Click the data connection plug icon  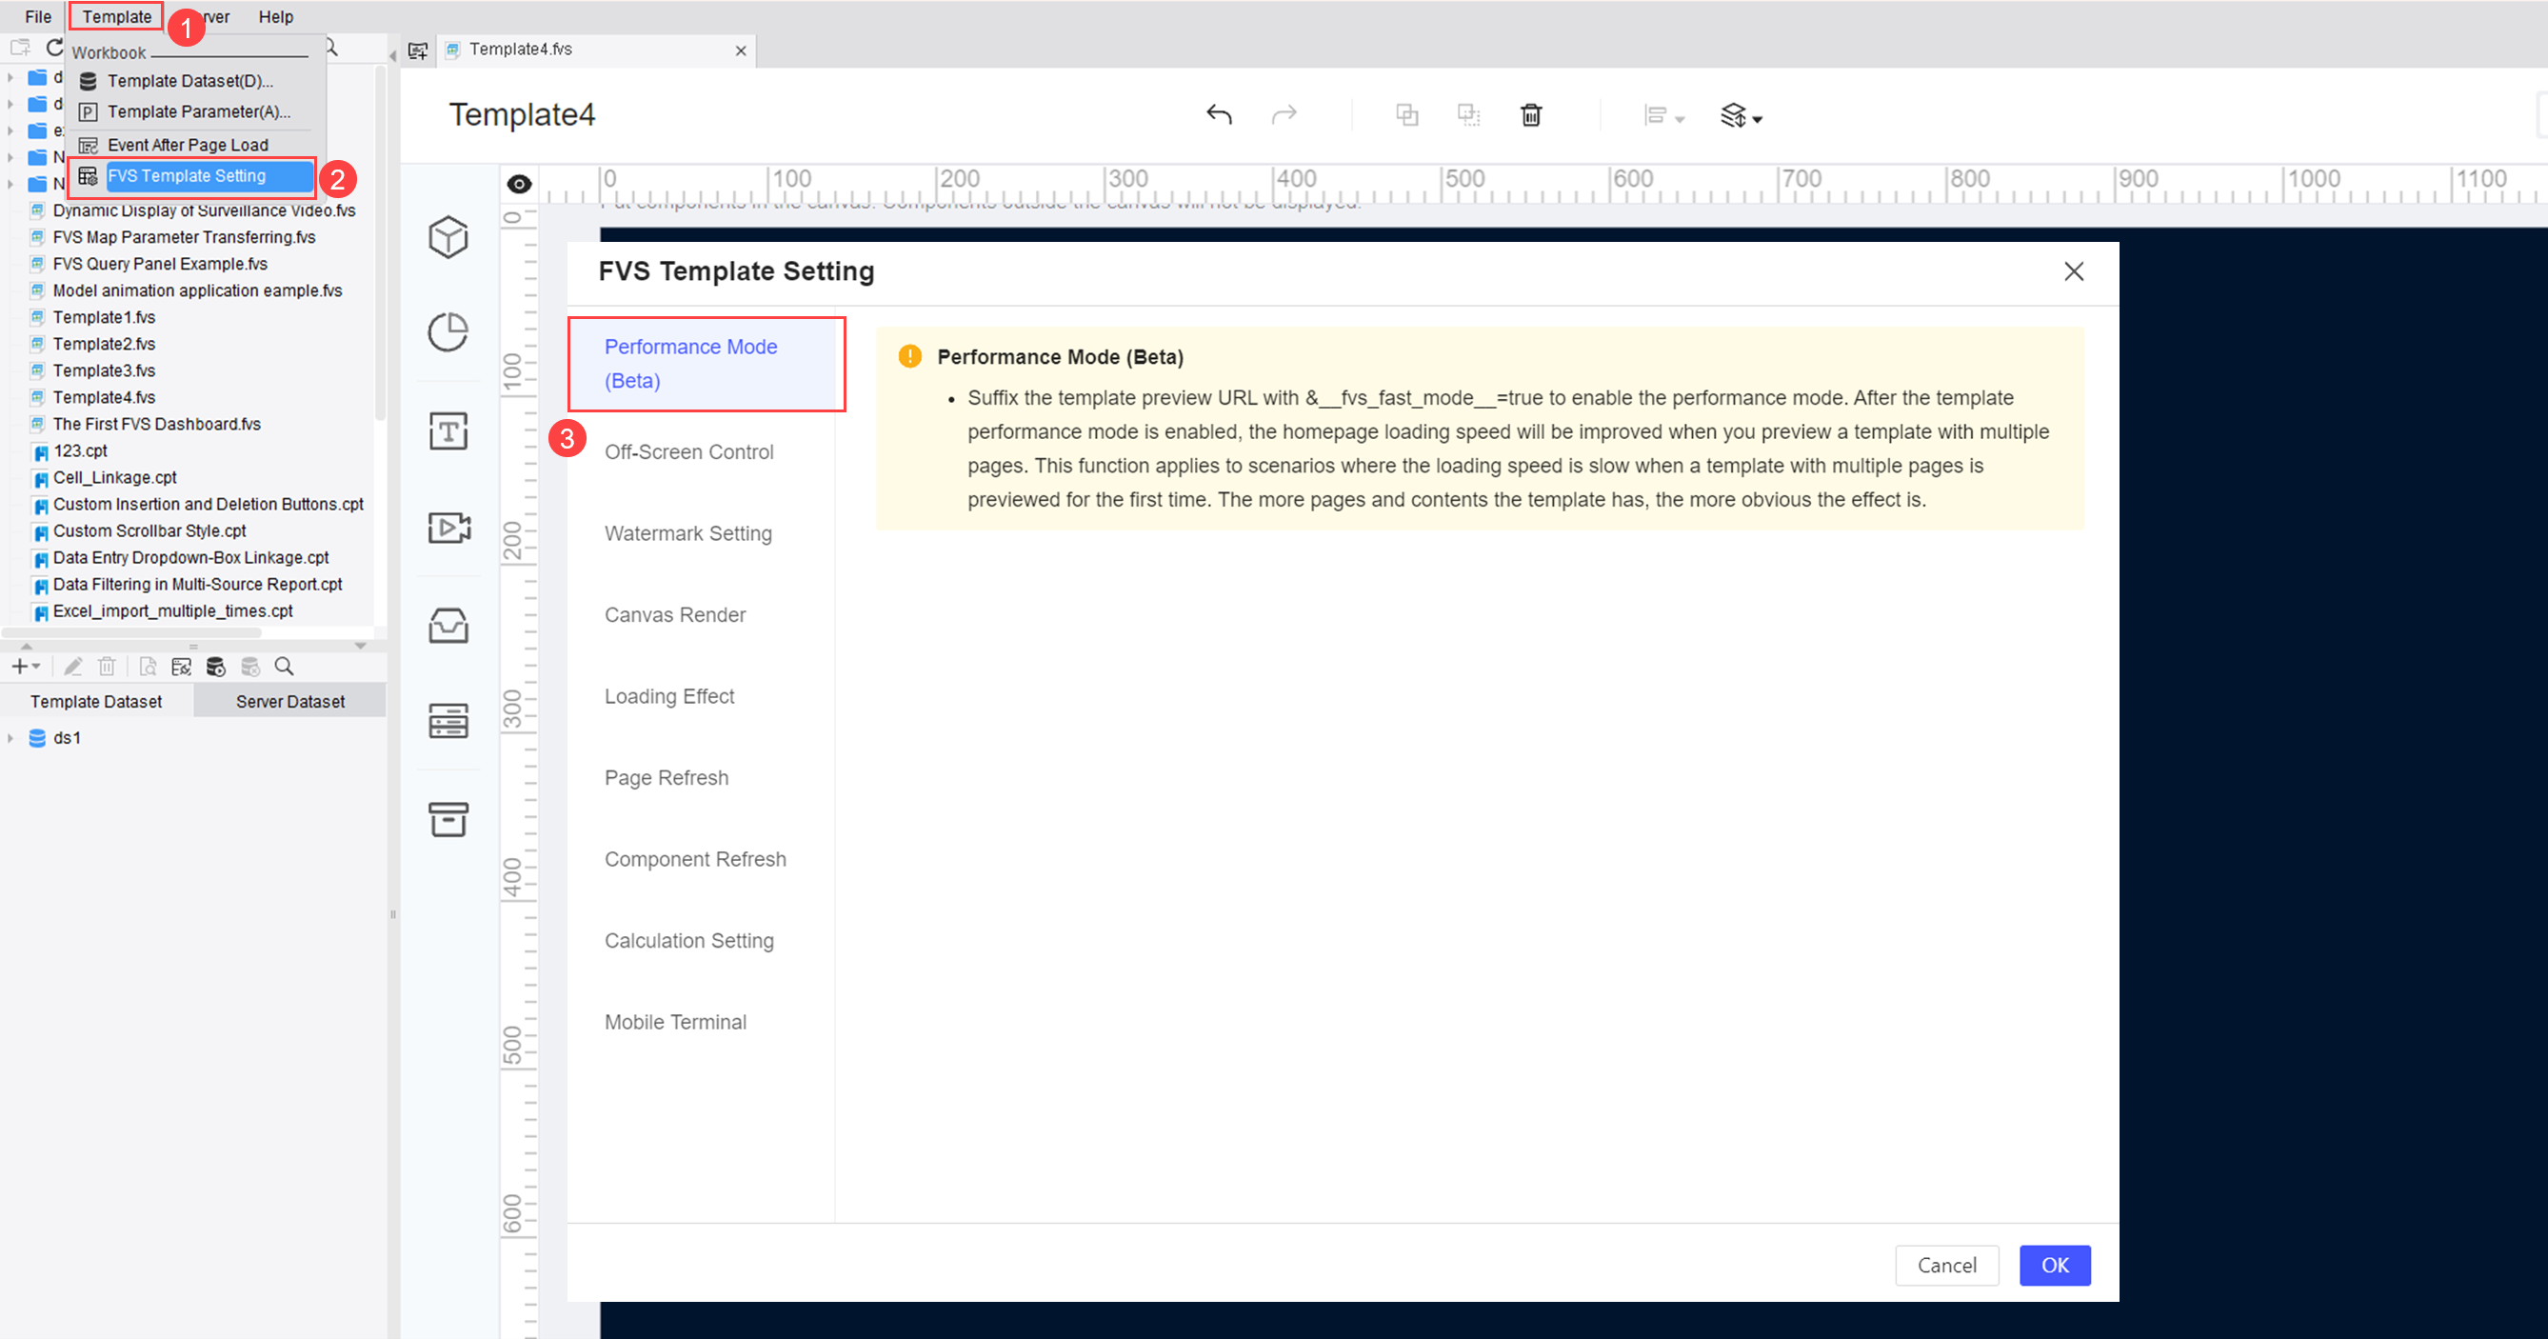coord(181,667)
